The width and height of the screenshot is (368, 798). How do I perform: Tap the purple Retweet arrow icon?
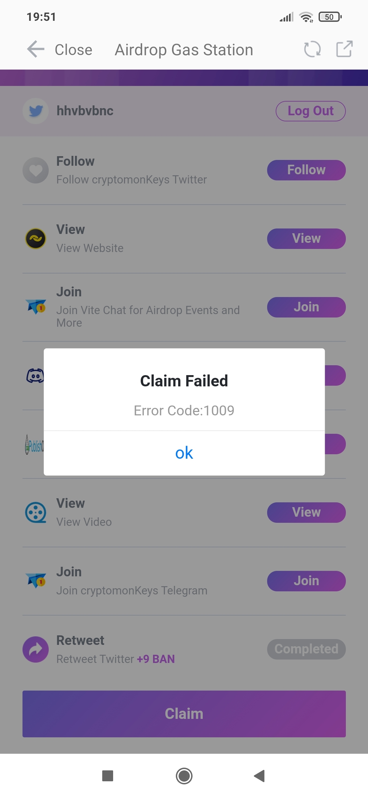(x=36, y=649)
